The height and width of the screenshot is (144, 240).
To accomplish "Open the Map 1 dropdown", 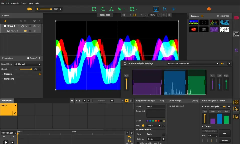I will point(154,126).
